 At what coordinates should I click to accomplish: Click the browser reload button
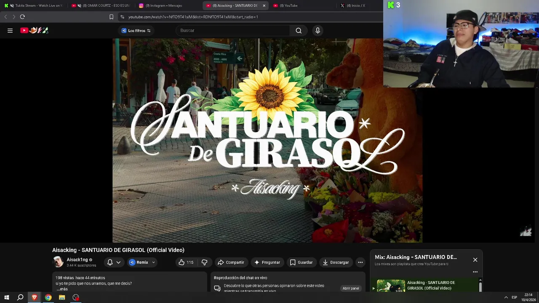click(22, 17)
